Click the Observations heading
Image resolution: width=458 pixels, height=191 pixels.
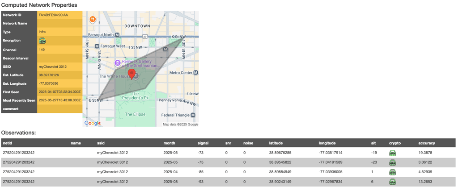[19, 133]
